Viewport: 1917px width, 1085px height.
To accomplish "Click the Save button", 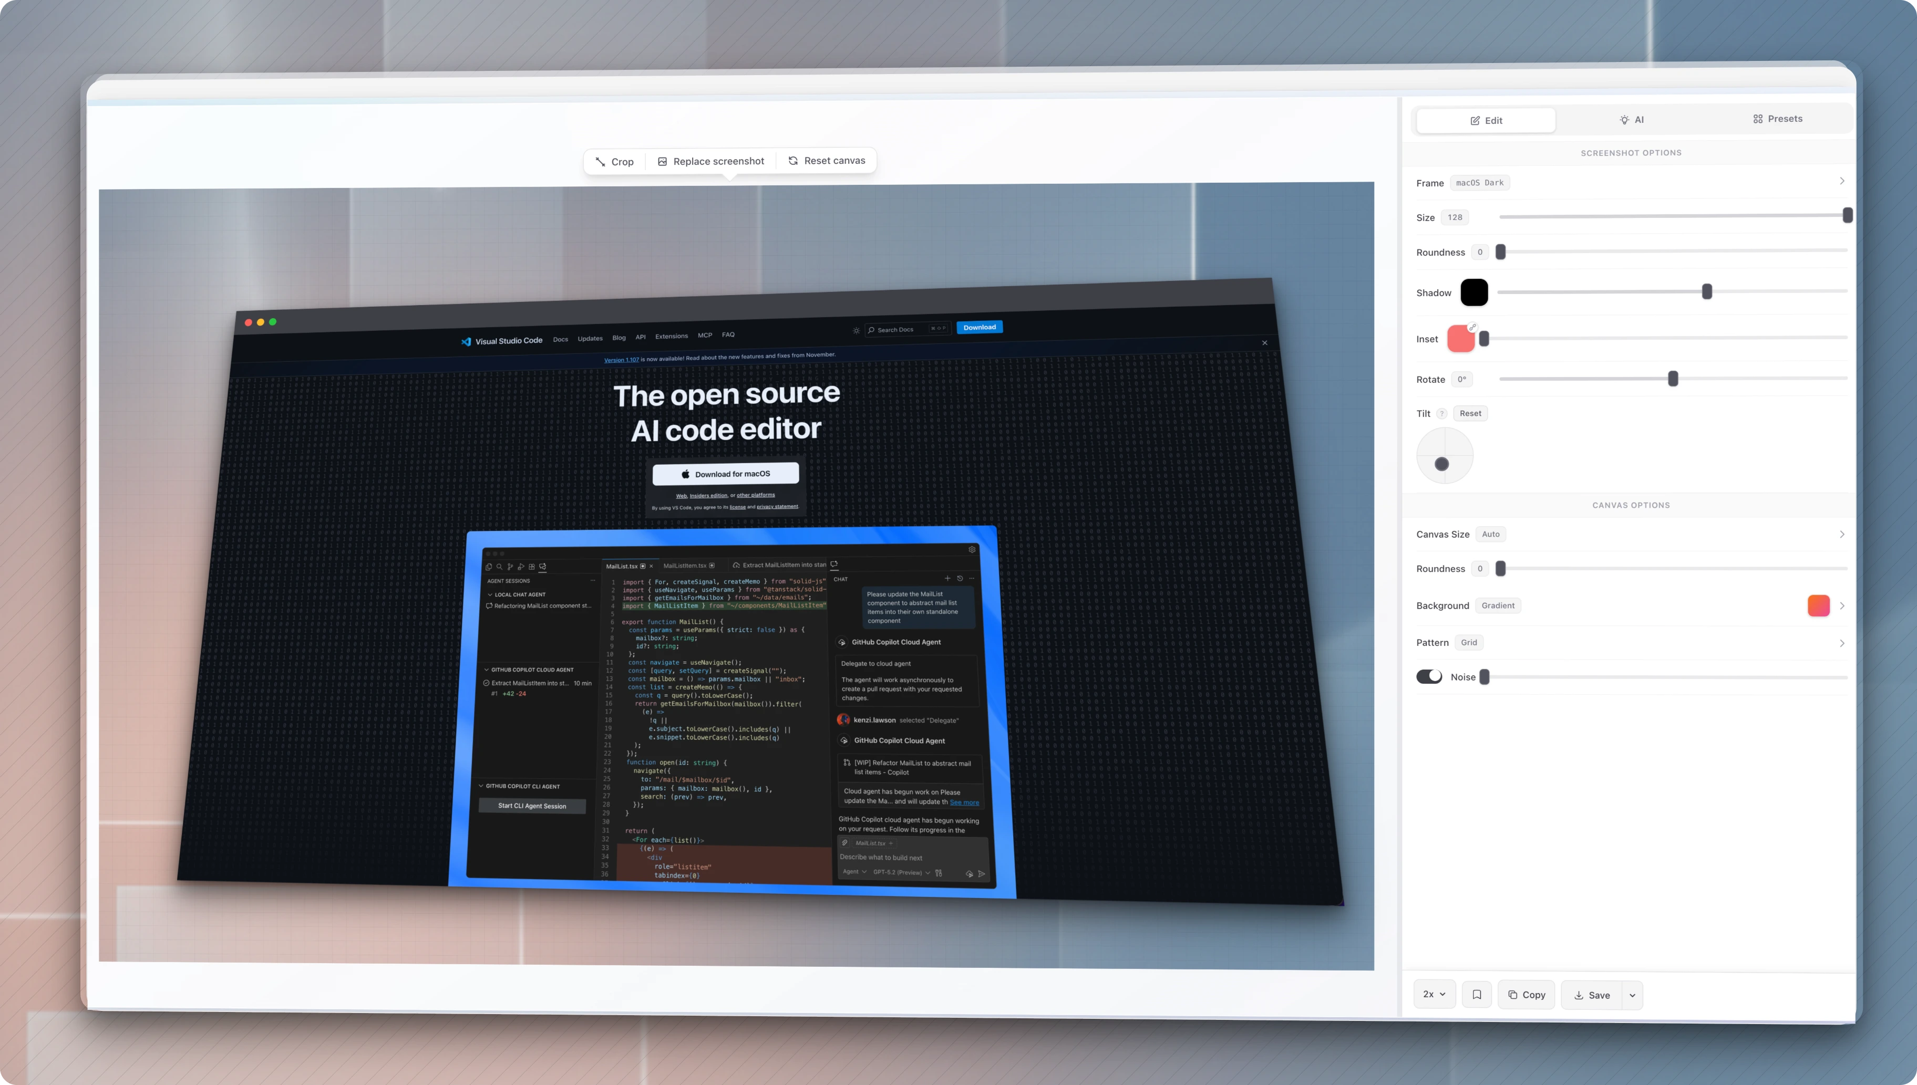I will click(1592, 996).
